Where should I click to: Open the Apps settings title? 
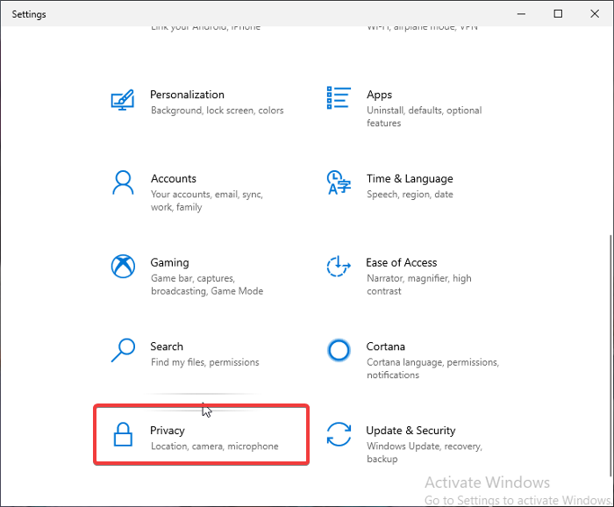click(x=379, y=95)
